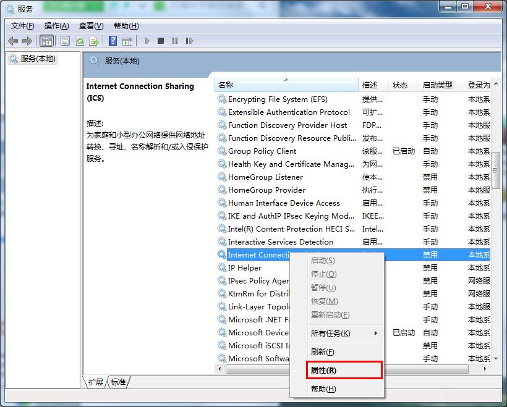Choose 帮助(H) in the context menu
The image size is (507, 407).
(337, 389)
